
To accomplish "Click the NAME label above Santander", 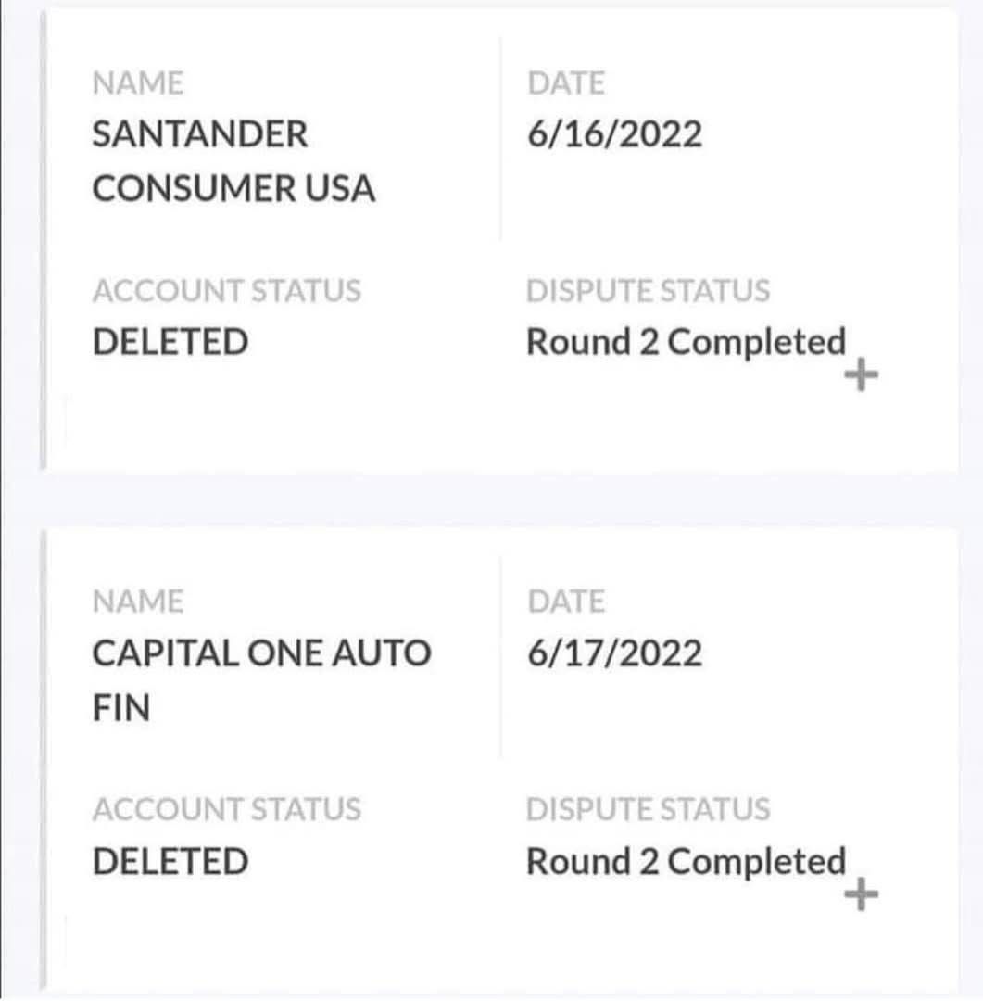I will 138,83.
